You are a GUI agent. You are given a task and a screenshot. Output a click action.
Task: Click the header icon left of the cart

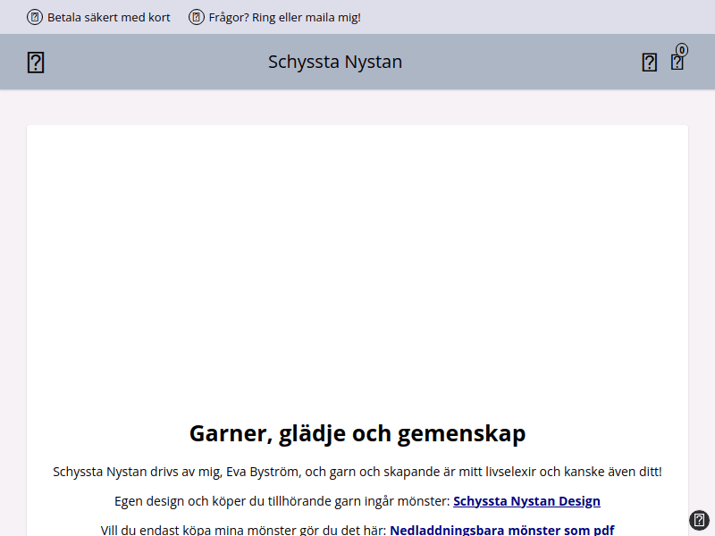pyautogui.click(x=650, y=63)
